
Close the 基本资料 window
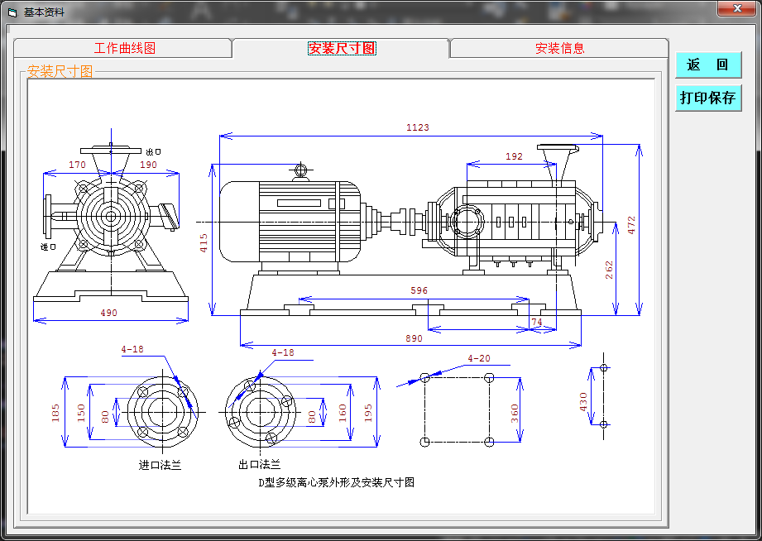(736, 8)
